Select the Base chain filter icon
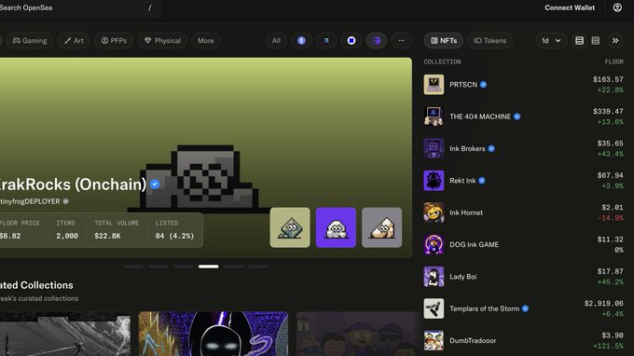634x356 pixels. 351,40
